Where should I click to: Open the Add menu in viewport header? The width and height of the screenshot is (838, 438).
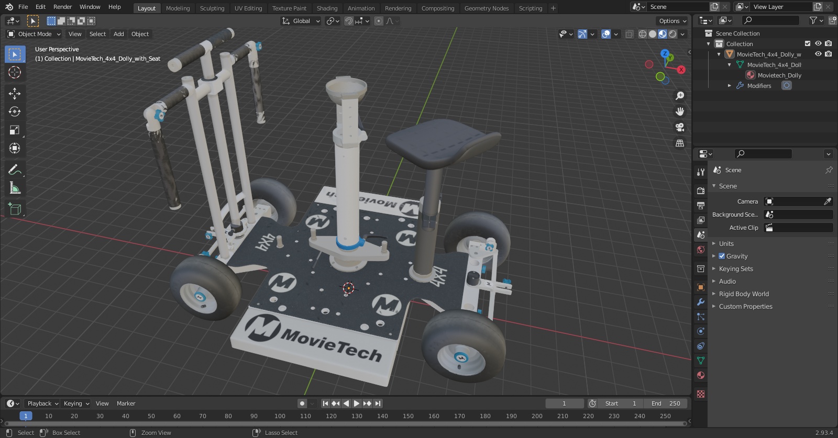tap(119, 34)
